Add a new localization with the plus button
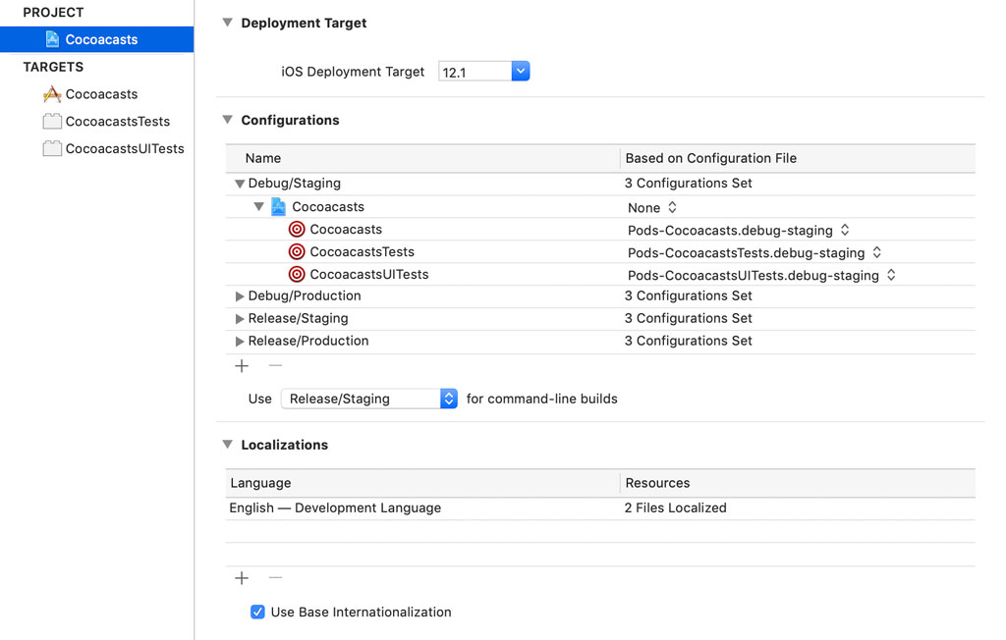The width and height of the screenshot is (1006, 640). coord(242,577)
